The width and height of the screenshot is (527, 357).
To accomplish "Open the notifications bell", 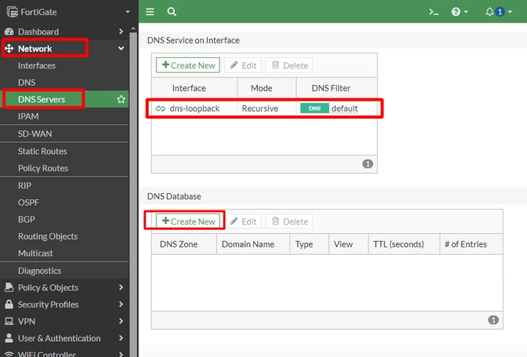I will coord(489,12).
